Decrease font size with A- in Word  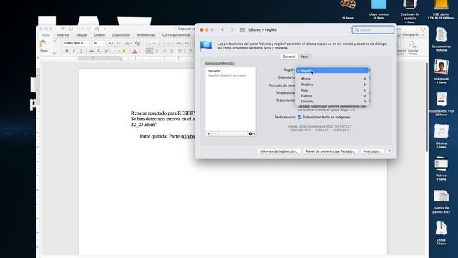pyautogui.click(x=118, y=43)
